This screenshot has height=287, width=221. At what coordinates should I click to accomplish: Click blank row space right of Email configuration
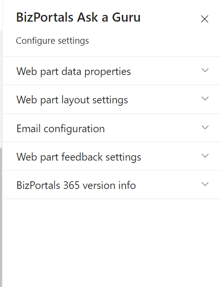[x=152, y=128]
